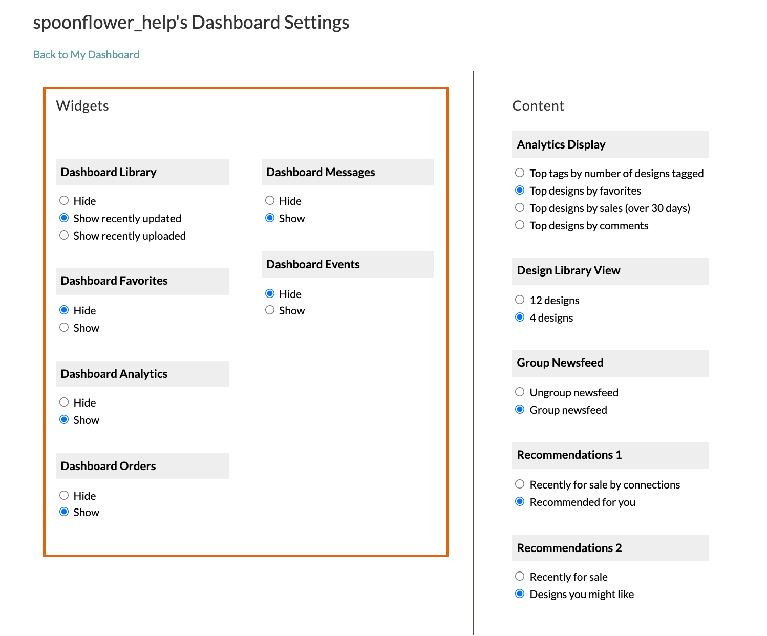Click the Dashboard Favorites section header
The image size is (767, 636).
tap(143, 281)
